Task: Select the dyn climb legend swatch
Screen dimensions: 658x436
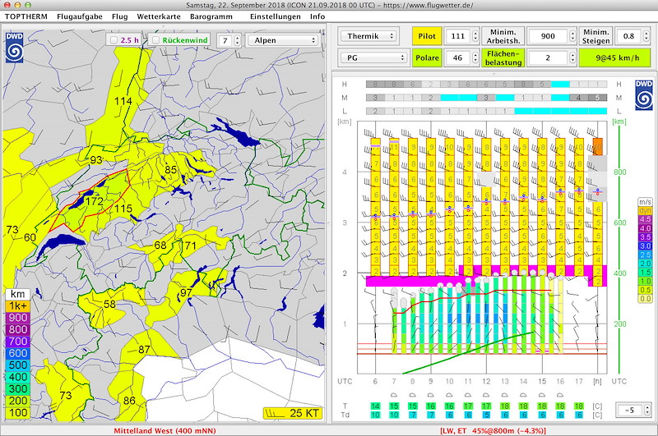Action: click(x=645, y=211)
